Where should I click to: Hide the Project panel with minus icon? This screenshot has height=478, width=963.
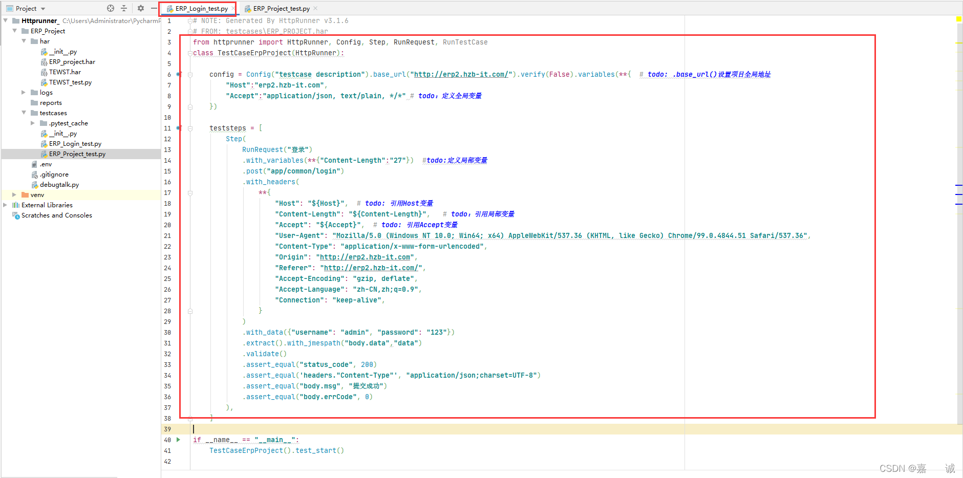[x=154, y=8]
